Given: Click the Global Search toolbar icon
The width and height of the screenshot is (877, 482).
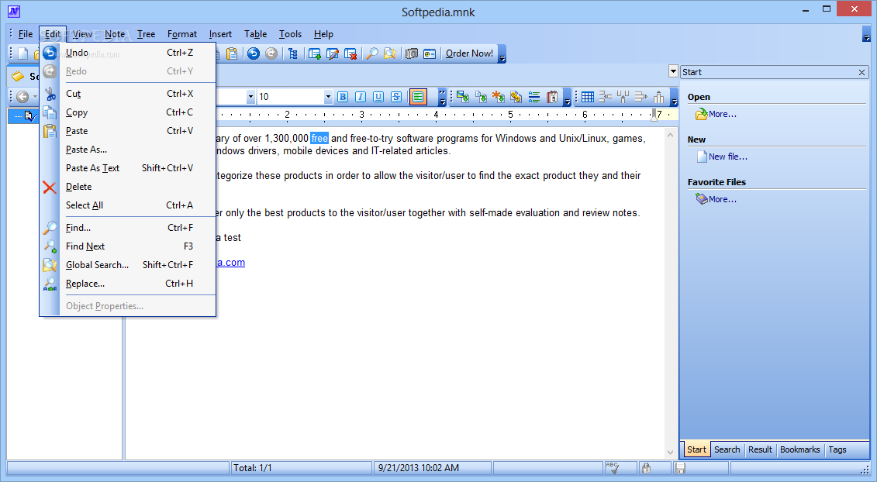Looking at the screenshot, I should coord(390,53).
